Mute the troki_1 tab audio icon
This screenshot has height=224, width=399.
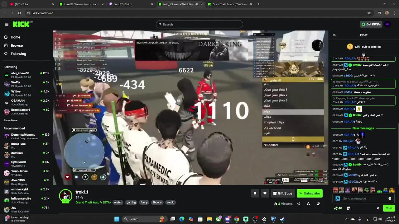coord(196,4)
